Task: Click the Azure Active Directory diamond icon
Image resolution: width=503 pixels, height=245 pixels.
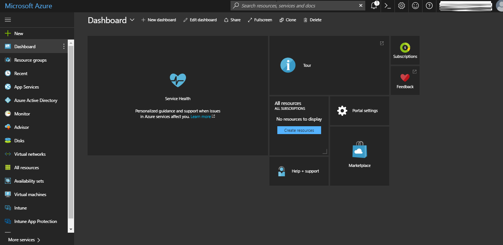Action: [7, 100]
